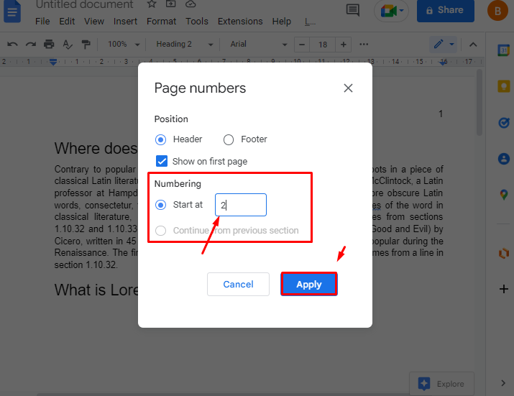This screenshot has height=396, width=514.
Task: Click the vertical scrollbar thumb
Action: (x=479, y=102)
